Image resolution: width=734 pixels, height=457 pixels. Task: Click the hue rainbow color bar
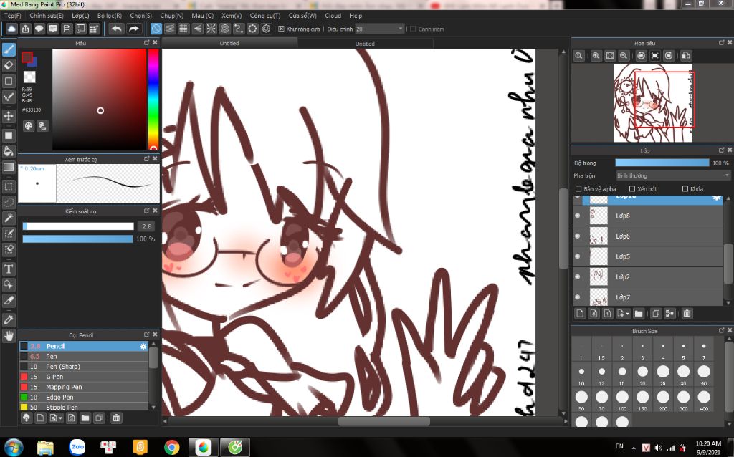click(x=153, y=99)
